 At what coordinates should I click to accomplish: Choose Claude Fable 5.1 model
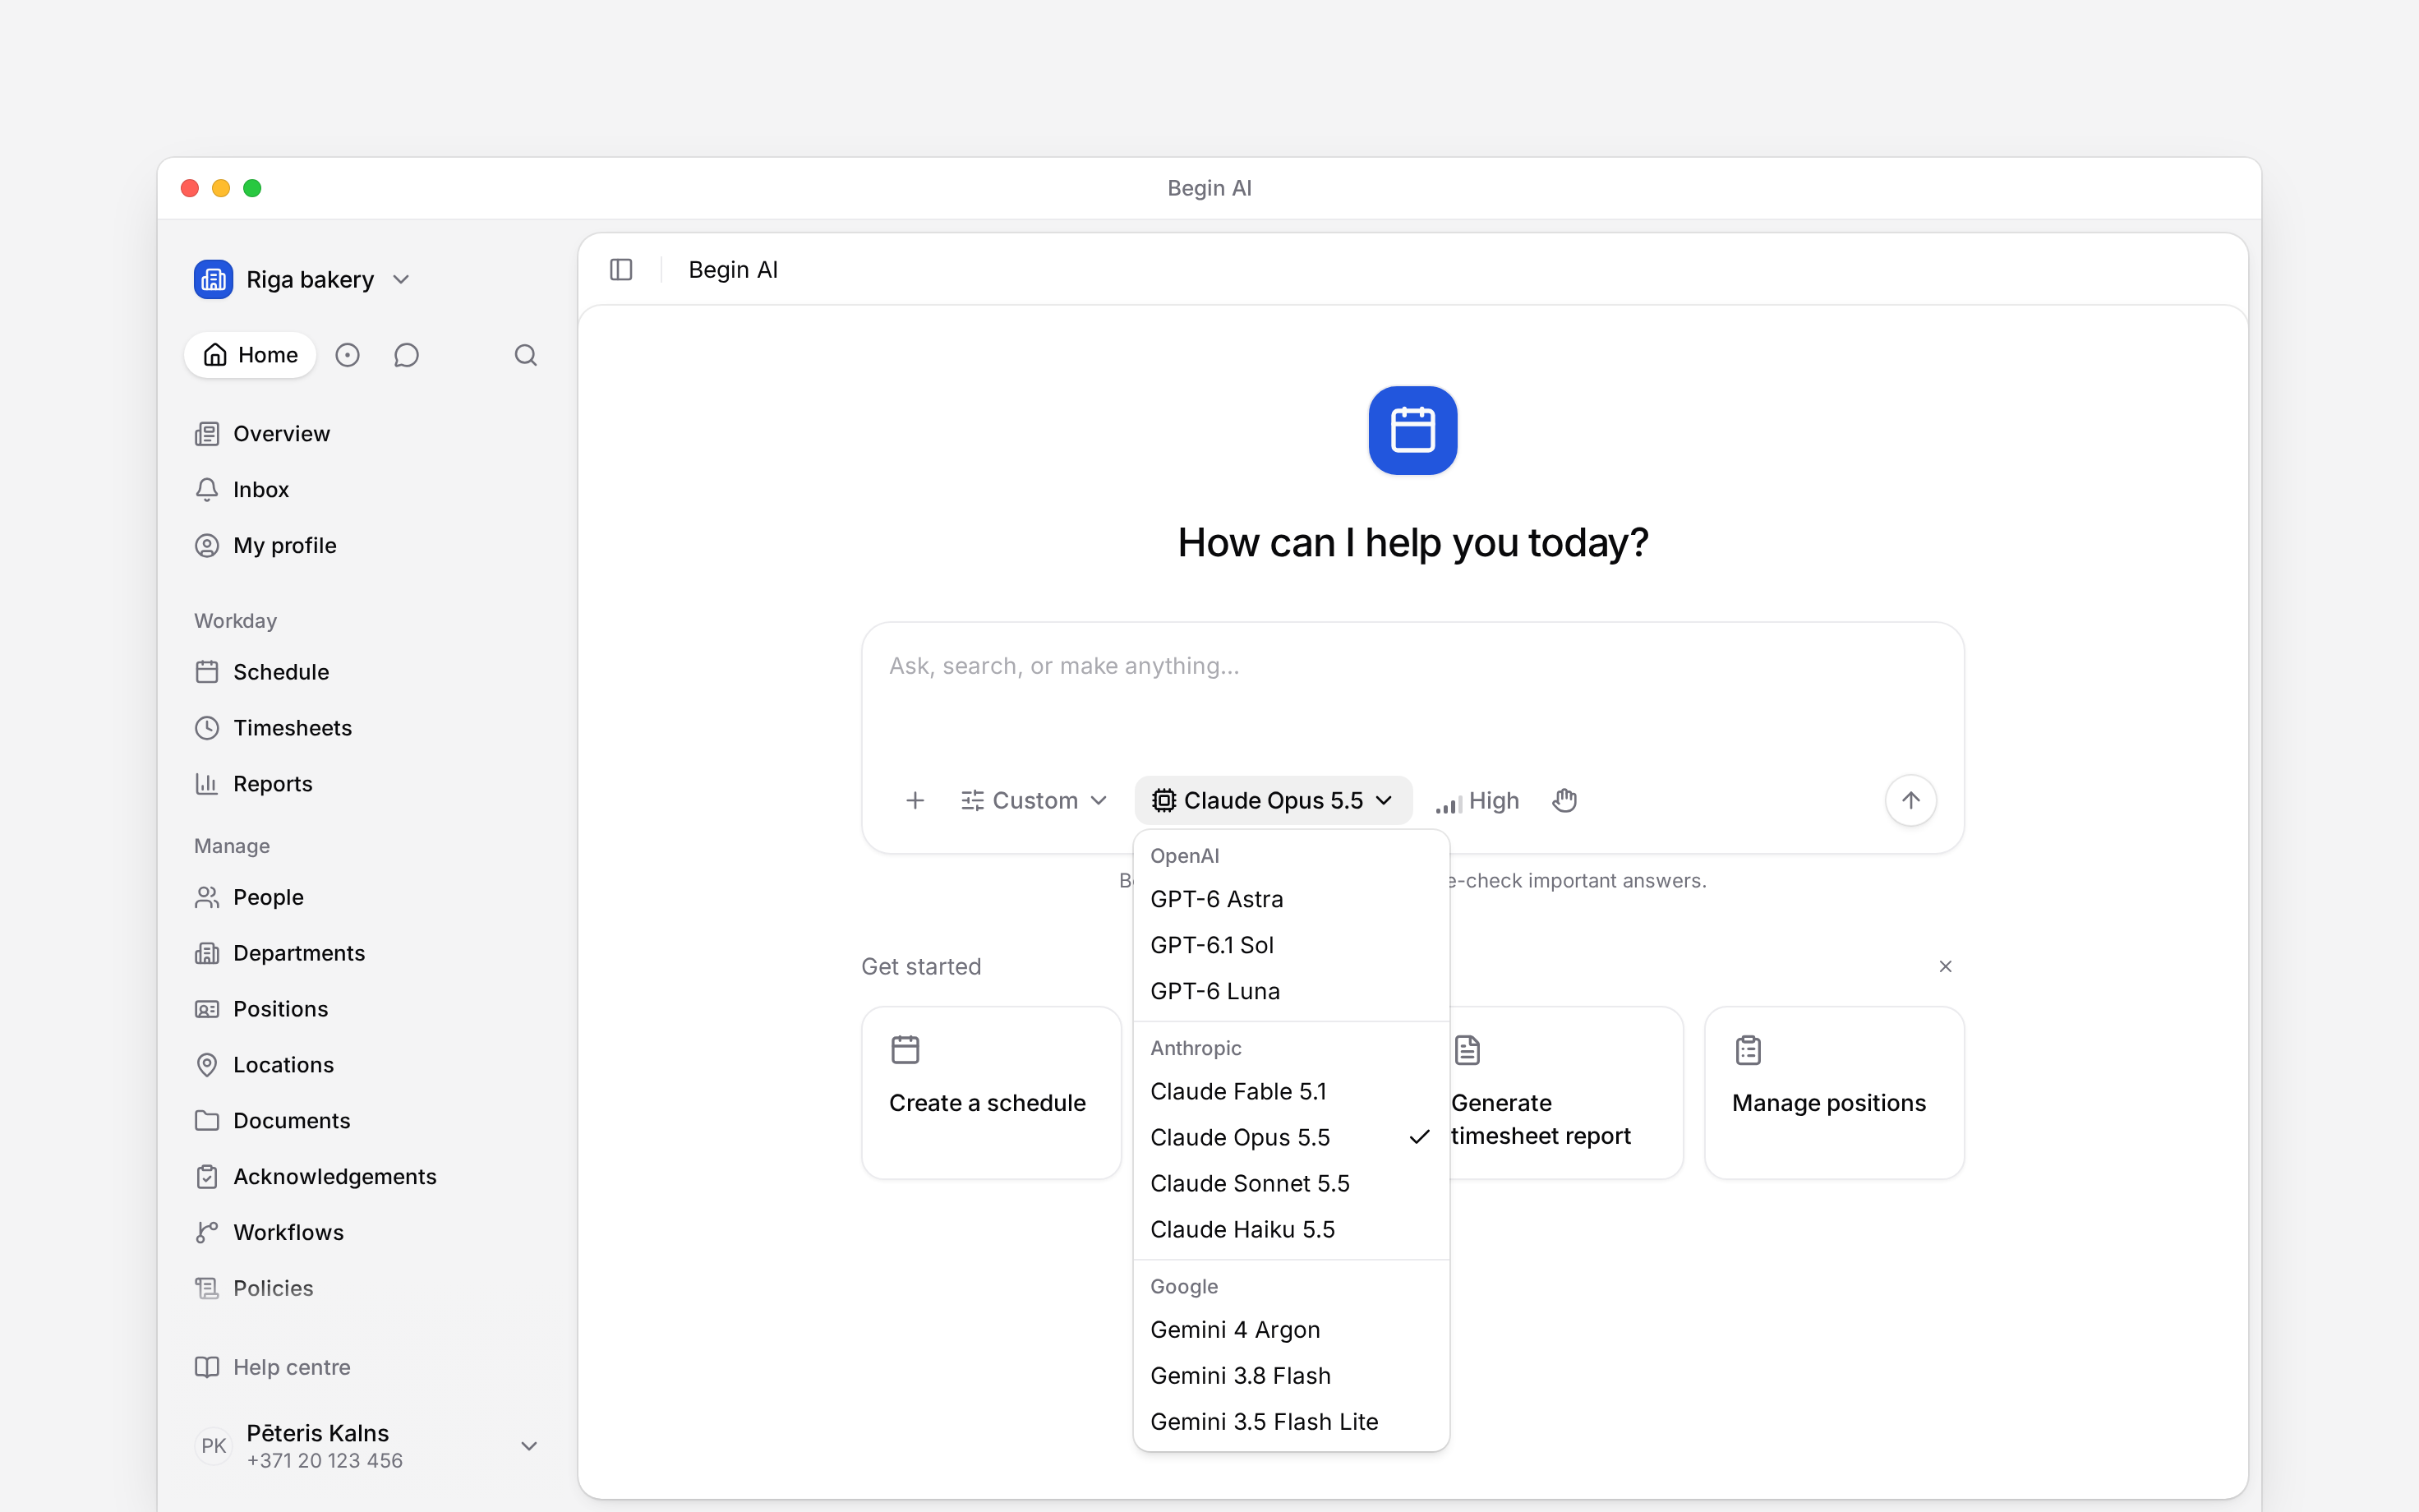click(x=1291, y=1091)
